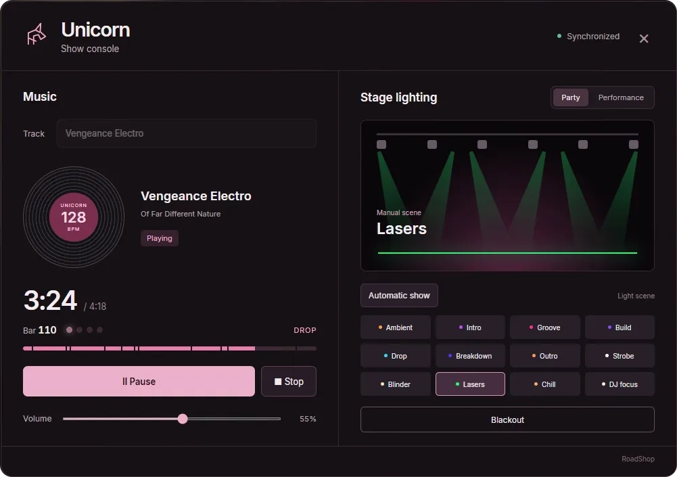
Task: Click the Track input field
Action: coord(187,133)
